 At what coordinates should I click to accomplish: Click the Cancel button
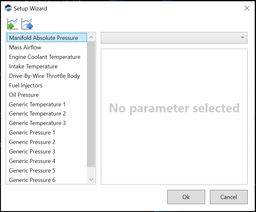[x=229, y=197]
